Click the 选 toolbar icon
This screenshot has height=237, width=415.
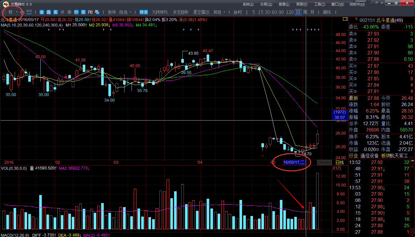coord(48,12)
